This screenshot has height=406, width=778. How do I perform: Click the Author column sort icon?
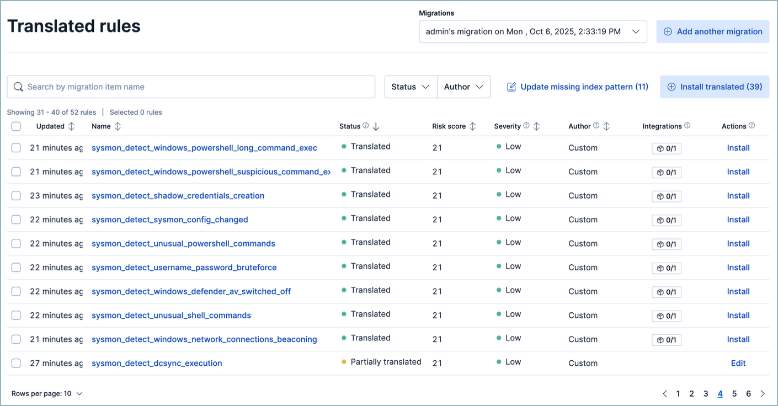(x=606, y=126)
